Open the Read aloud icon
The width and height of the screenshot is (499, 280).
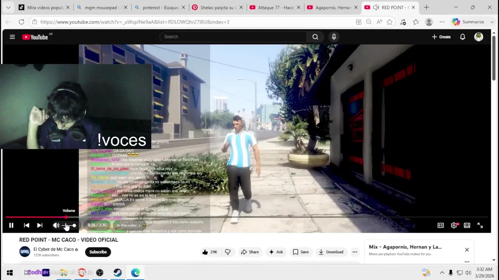click(x=379, y=22)
